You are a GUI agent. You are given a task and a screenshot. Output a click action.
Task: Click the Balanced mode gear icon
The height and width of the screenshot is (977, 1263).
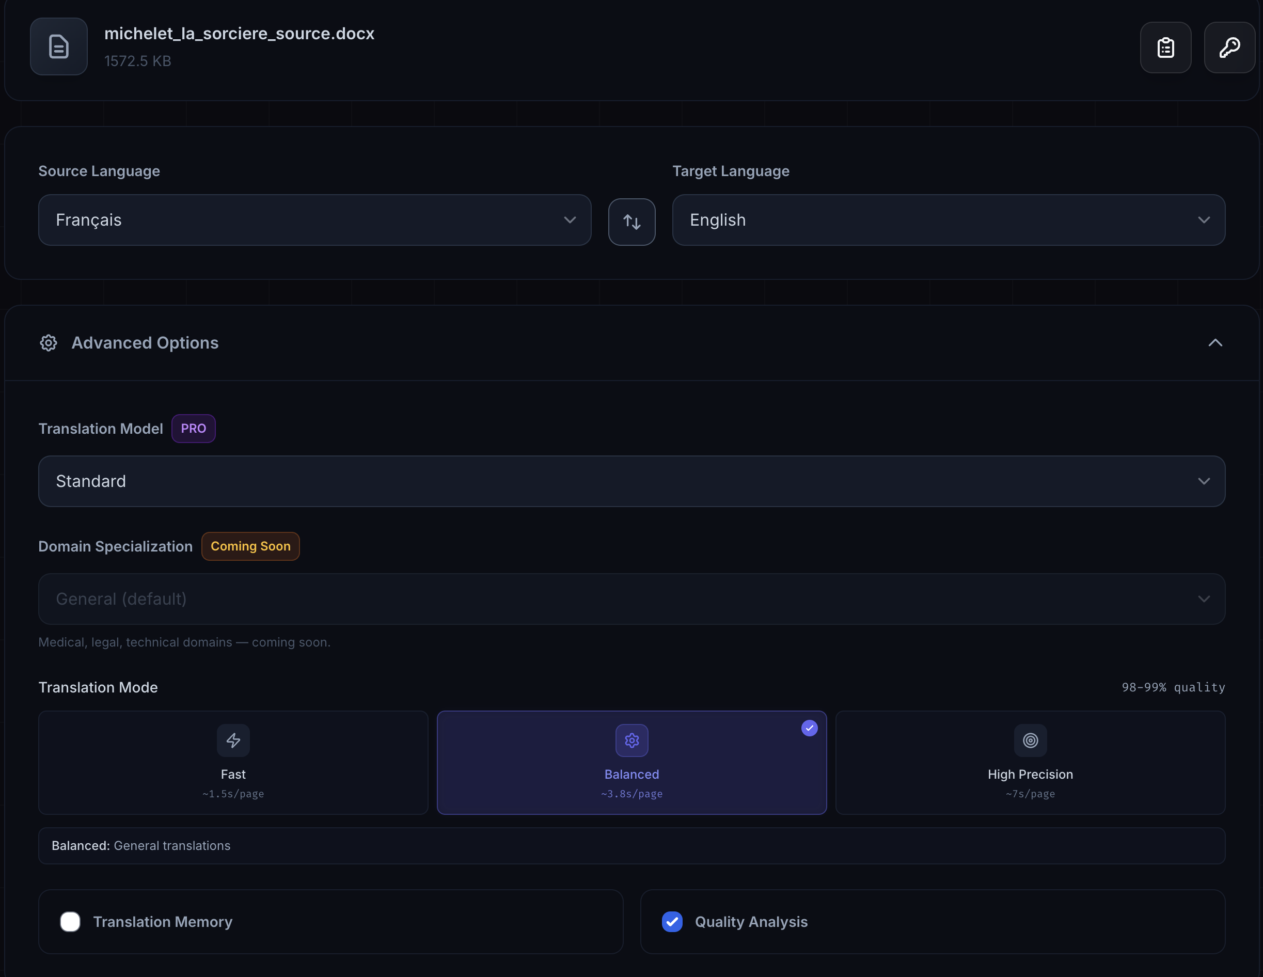pyautogui.click(x=631, y=740)
